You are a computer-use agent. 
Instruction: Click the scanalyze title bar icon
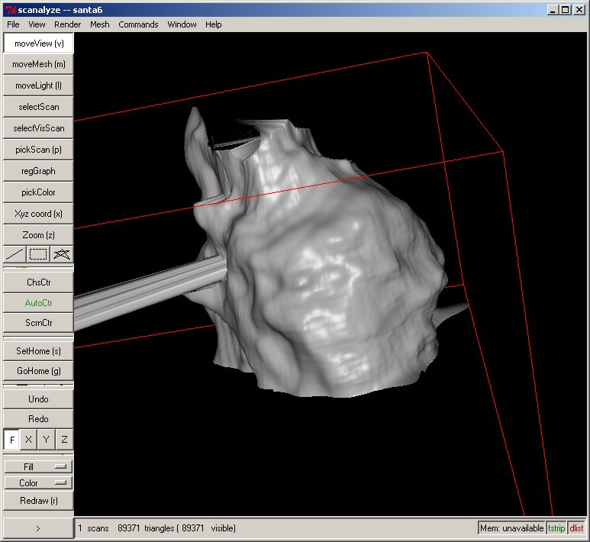point(10,9)
